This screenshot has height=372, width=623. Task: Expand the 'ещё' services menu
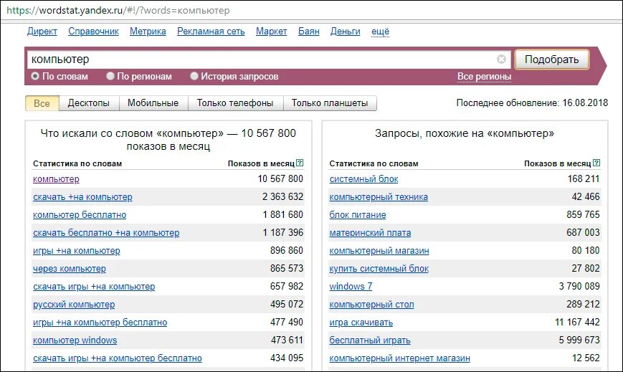pyautogui.click(x=380, y=32)
